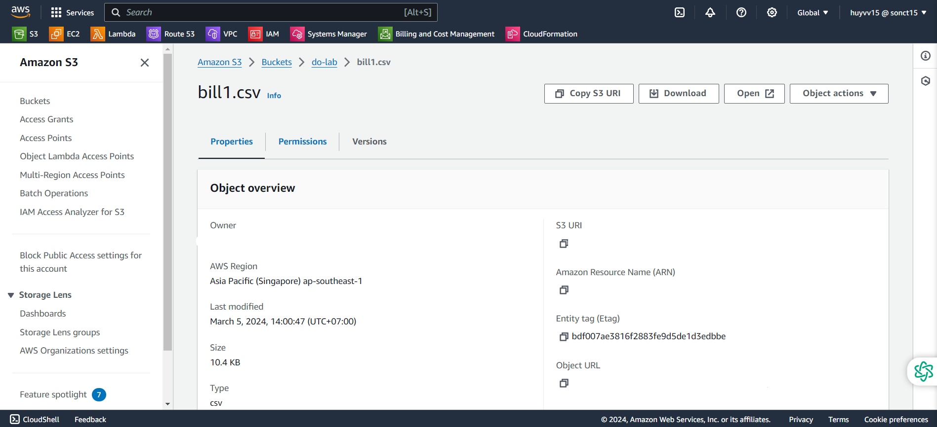
Task: Open Block Public Access settings for this account
Action: [x=81, y=262]
